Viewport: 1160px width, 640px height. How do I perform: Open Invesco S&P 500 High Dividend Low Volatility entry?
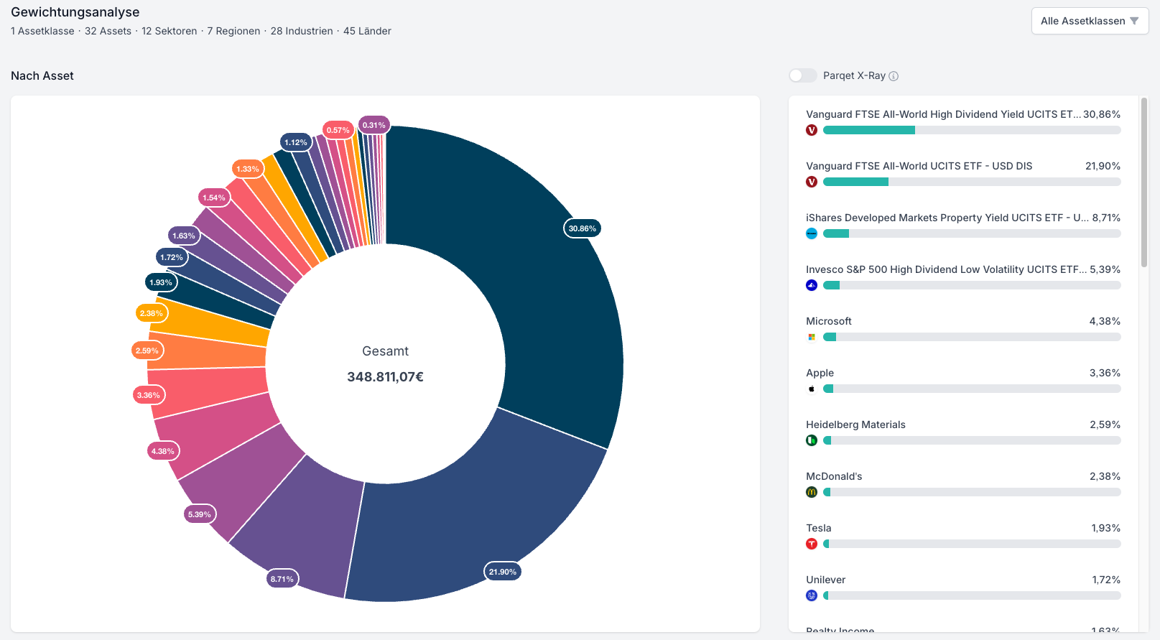click(946, 269)
